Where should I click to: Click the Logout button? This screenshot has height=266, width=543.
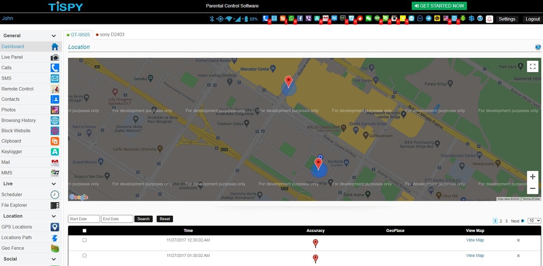[533, 19]
